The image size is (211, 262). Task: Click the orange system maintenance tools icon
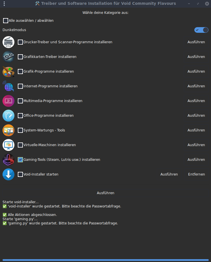[8, 130]
